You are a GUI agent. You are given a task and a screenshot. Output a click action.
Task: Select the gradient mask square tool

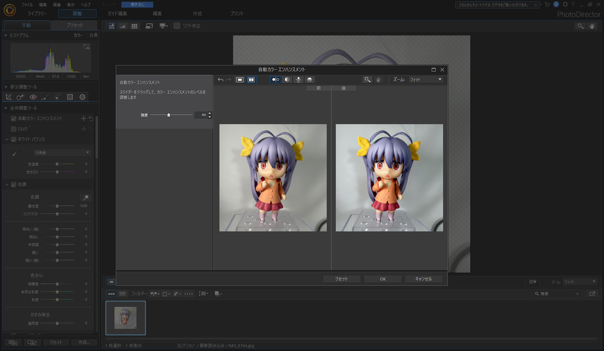coord(70,97)
